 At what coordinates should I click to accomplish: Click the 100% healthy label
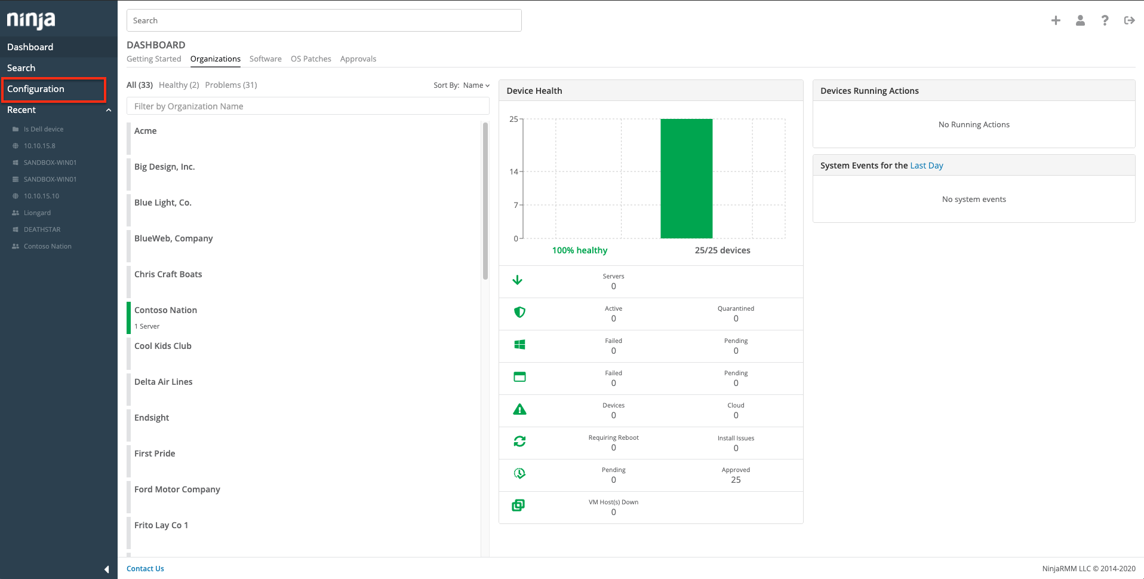pos(580,250)
